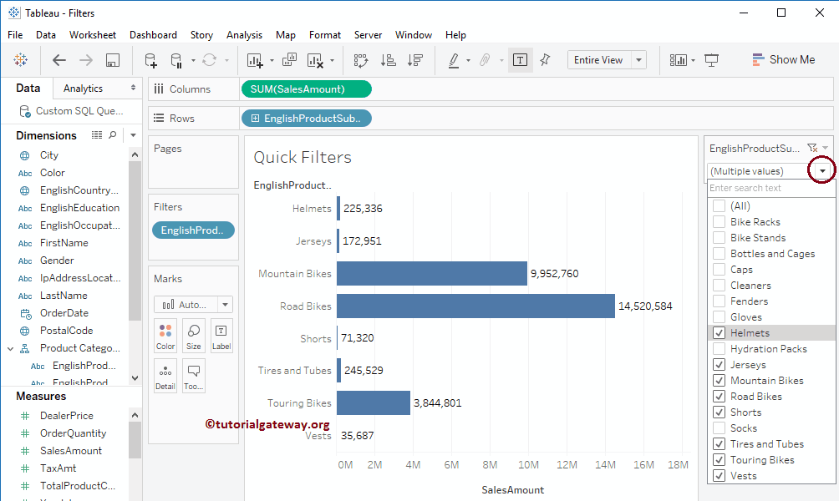Select the Road Bikes bar
839x501 pixels.
point(475,306)
